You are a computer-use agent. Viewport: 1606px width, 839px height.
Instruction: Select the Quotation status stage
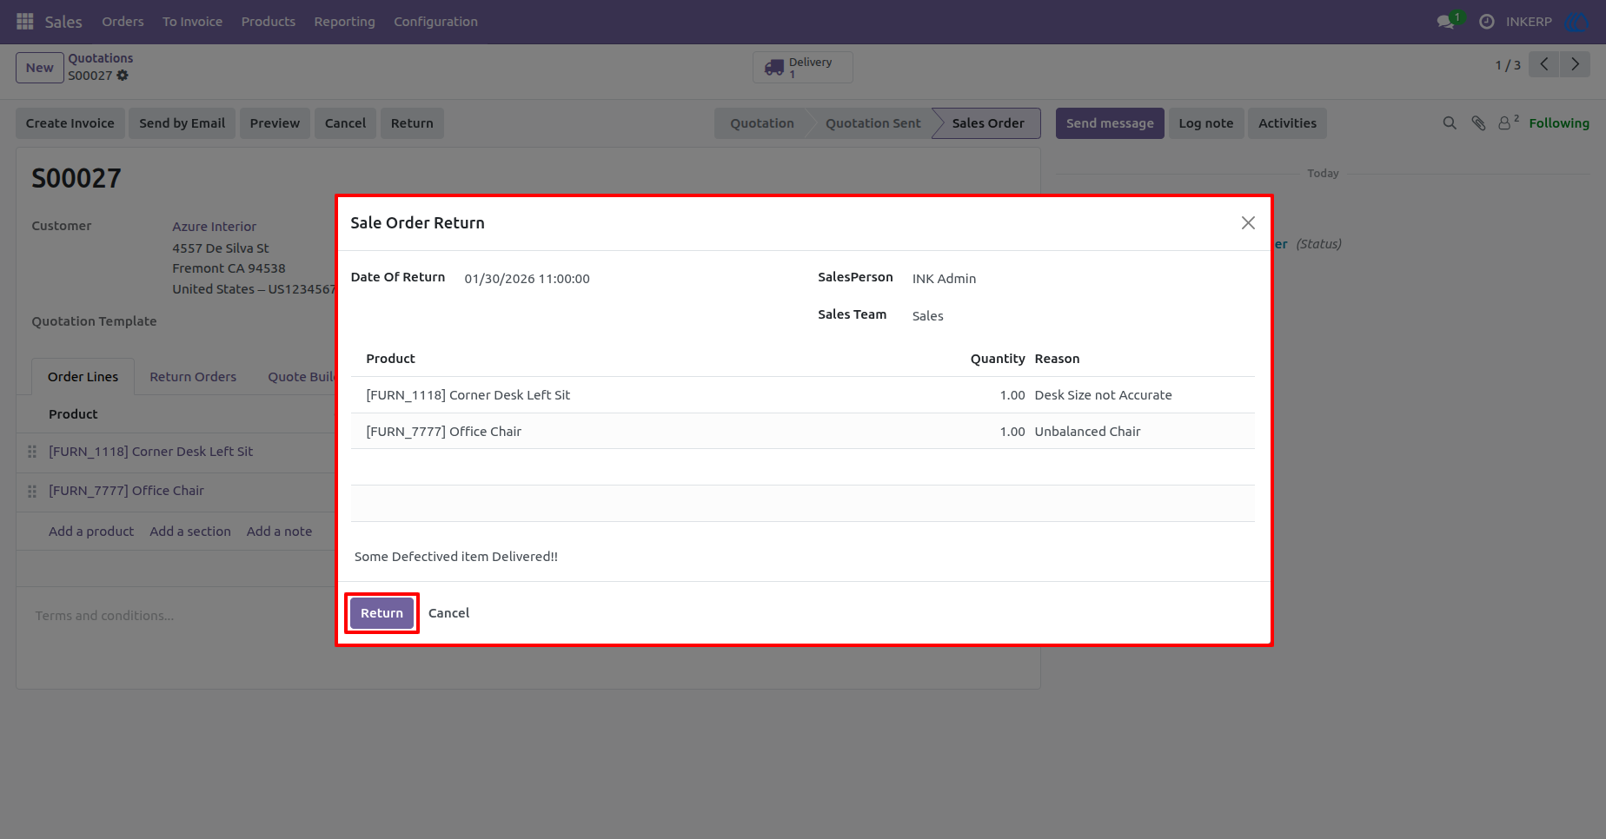click(x=762, y=123)
